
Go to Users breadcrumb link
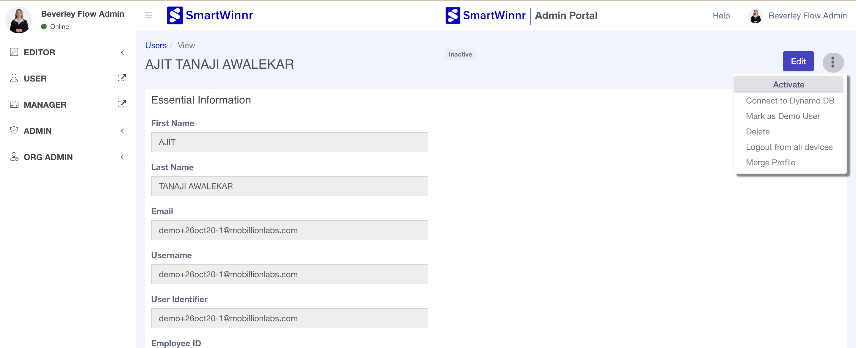pos(156,45)
